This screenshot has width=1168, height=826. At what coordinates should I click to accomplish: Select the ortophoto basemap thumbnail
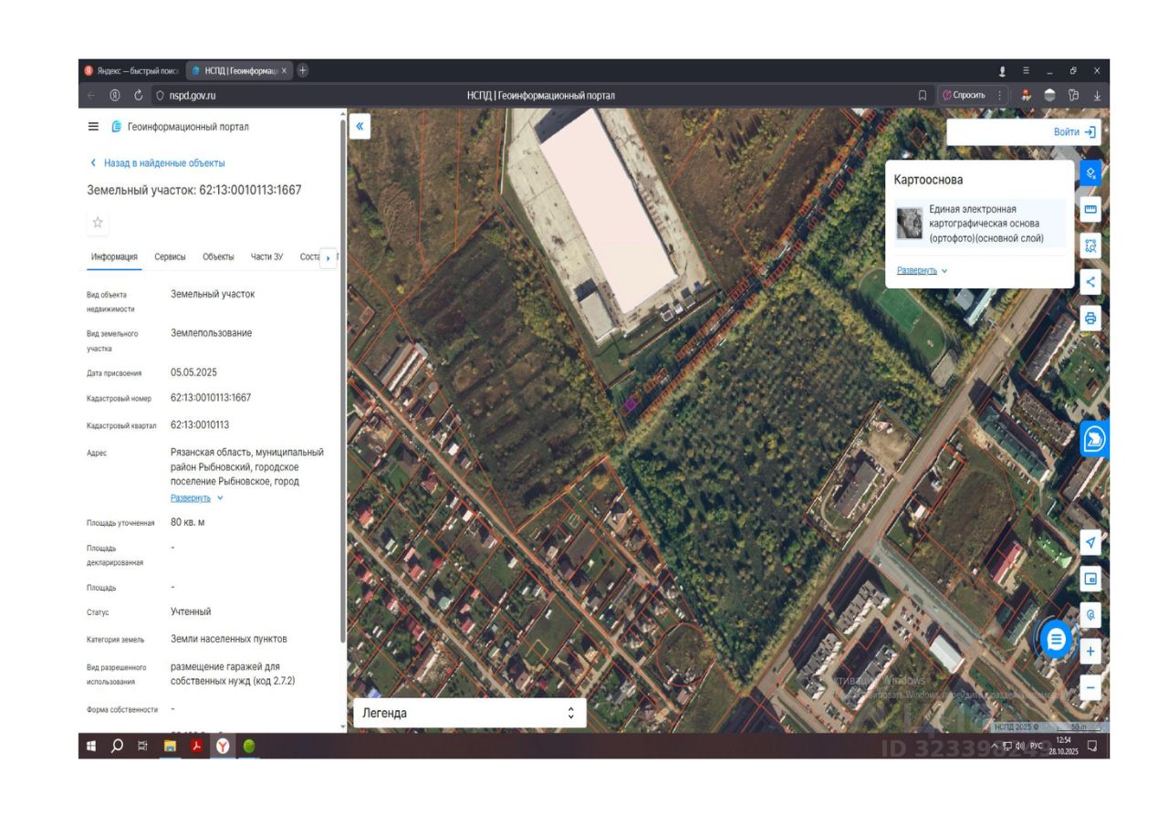click(x=909, y=224)
